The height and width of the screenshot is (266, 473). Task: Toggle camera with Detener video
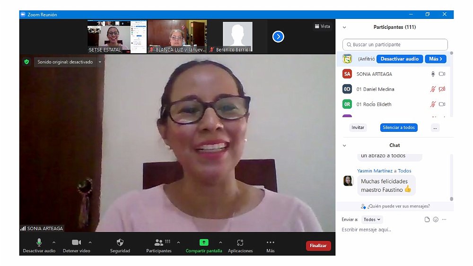coord(76,242)
